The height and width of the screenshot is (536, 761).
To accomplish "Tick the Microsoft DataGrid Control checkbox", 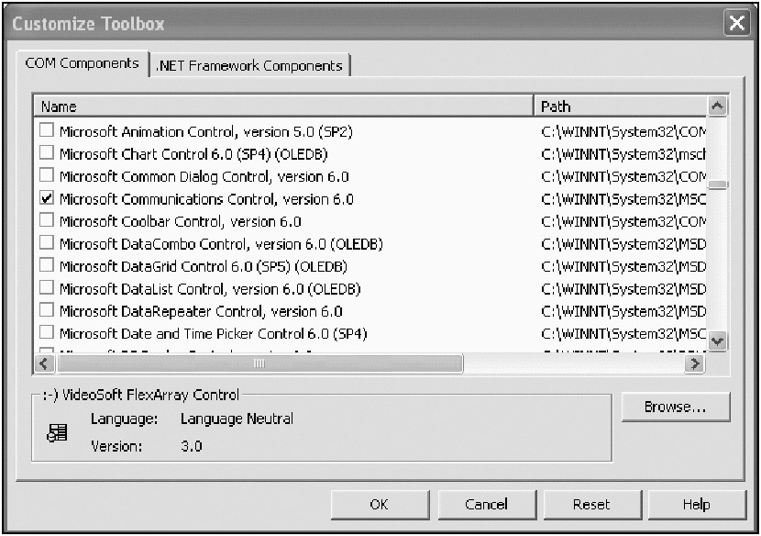I will coord(47,266).
